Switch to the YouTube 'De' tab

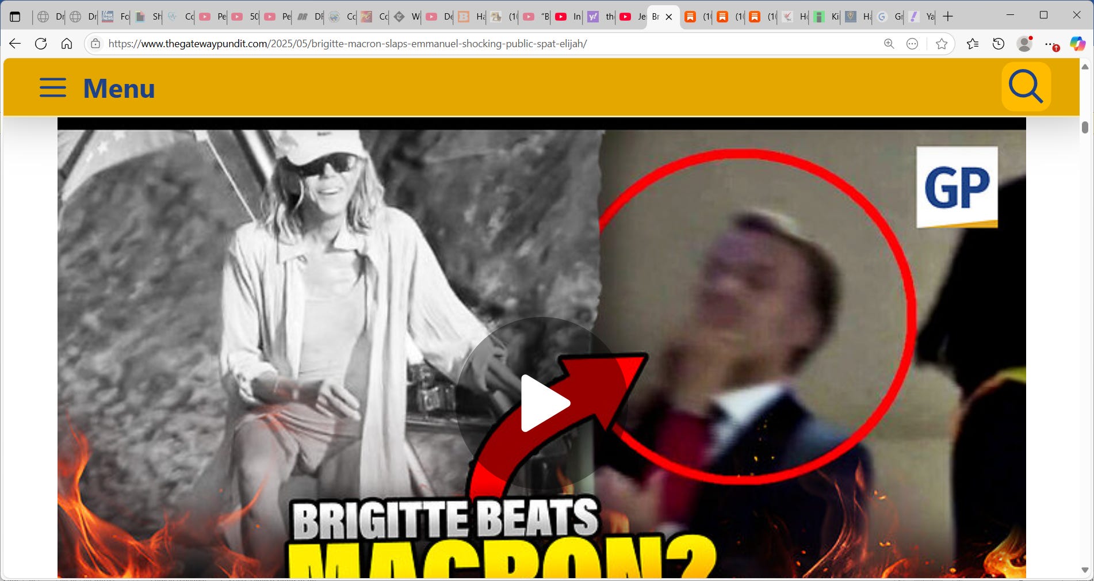coord(438,17)
